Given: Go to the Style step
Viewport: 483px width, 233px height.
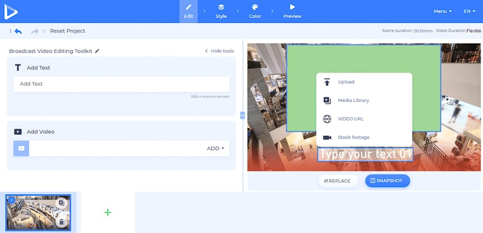Looking at the screenshot, I should coord(221,11).
